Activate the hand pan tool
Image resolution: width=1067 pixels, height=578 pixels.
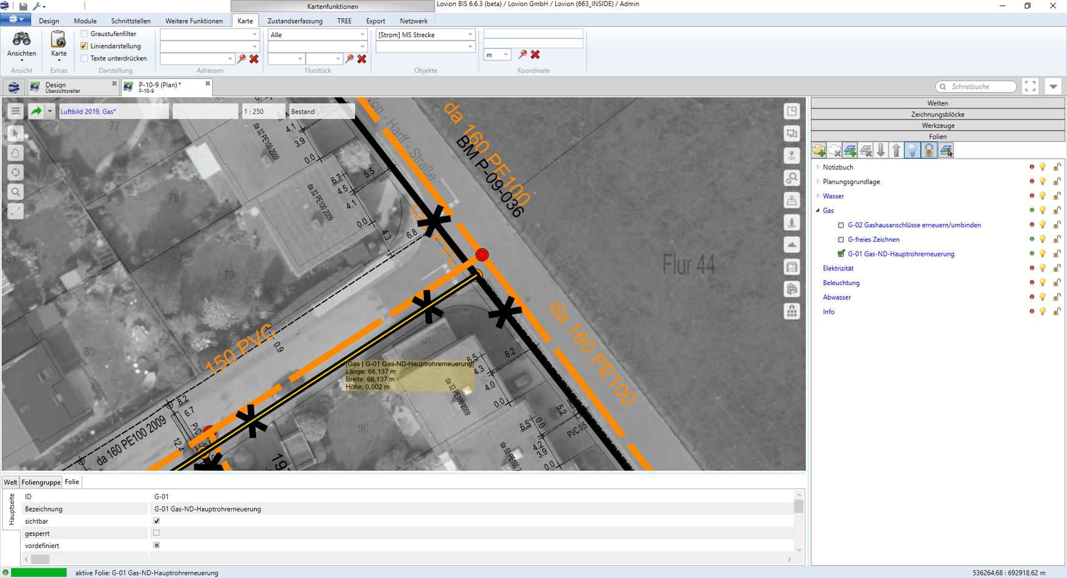tap(16, 153)
